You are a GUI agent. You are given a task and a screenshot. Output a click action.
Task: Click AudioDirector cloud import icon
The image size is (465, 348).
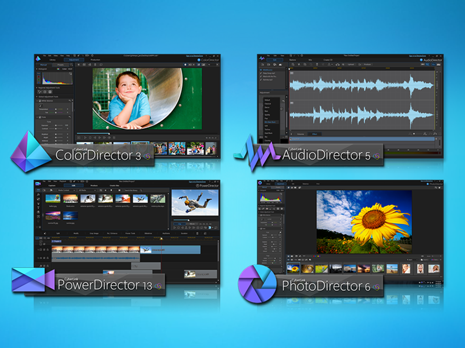coord(280,65)
